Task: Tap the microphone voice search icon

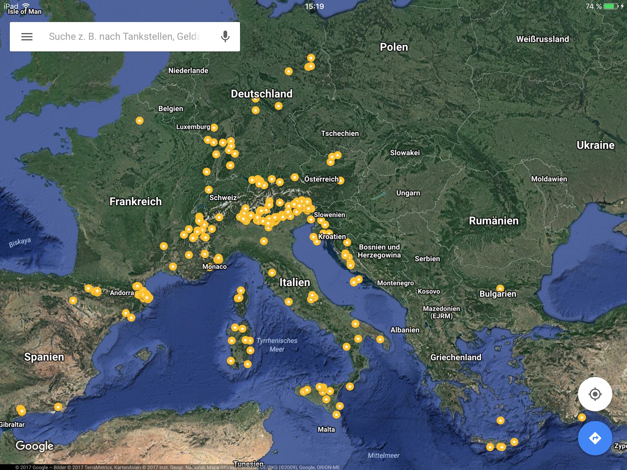Action: (x=225, y=37)
